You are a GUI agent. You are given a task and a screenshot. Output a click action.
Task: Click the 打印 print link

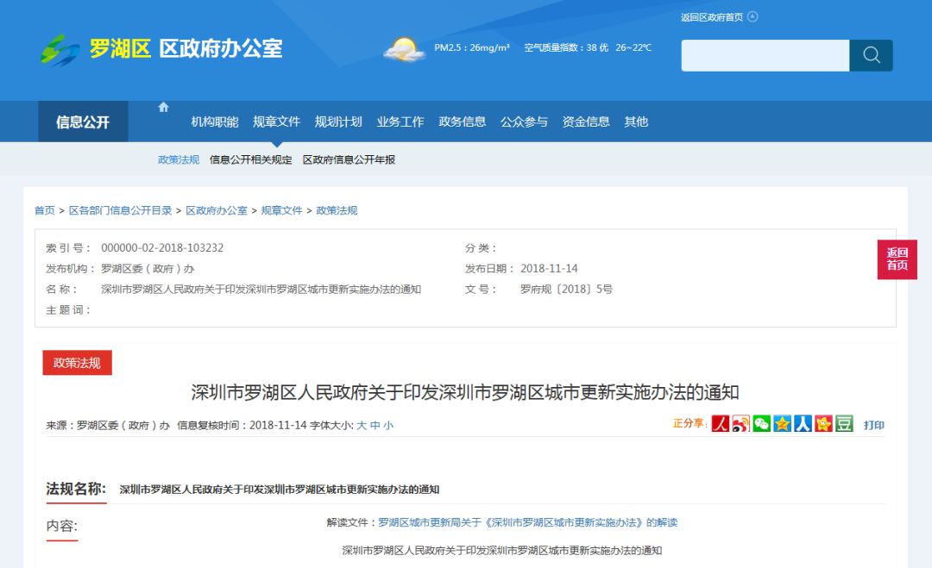[x=874, y=425]
